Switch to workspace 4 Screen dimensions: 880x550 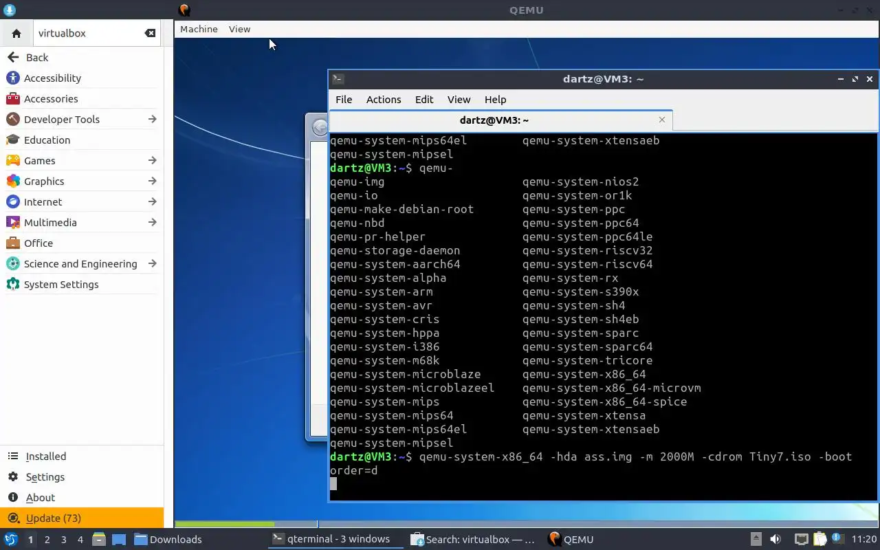coord(80,539)
